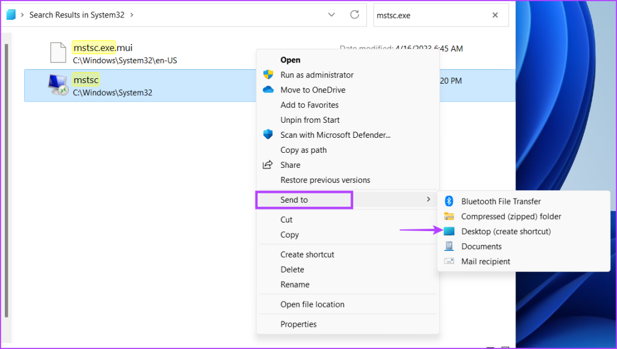
Task: Click the C:\Windows\System32 path under mstsc
Action: coord(113,93)
